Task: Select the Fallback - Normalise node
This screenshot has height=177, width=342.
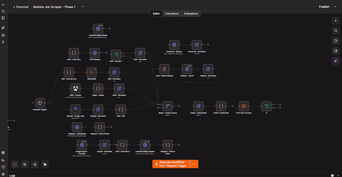Action: pos(208,69)
